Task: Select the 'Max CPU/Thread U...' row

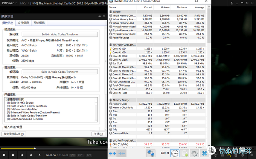Action: click(x=157, y=82)
